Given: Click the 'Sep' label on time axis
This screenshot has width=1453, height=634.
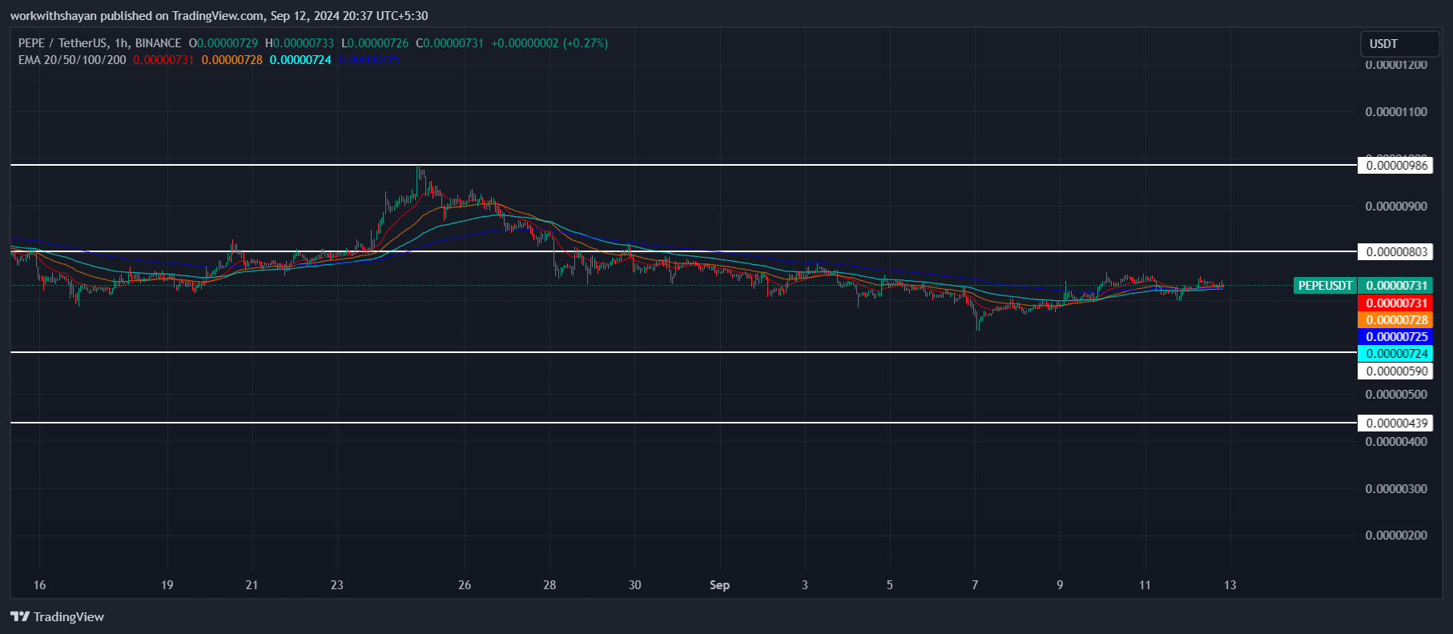Looking at the screenshot, I should click(719, 585).
